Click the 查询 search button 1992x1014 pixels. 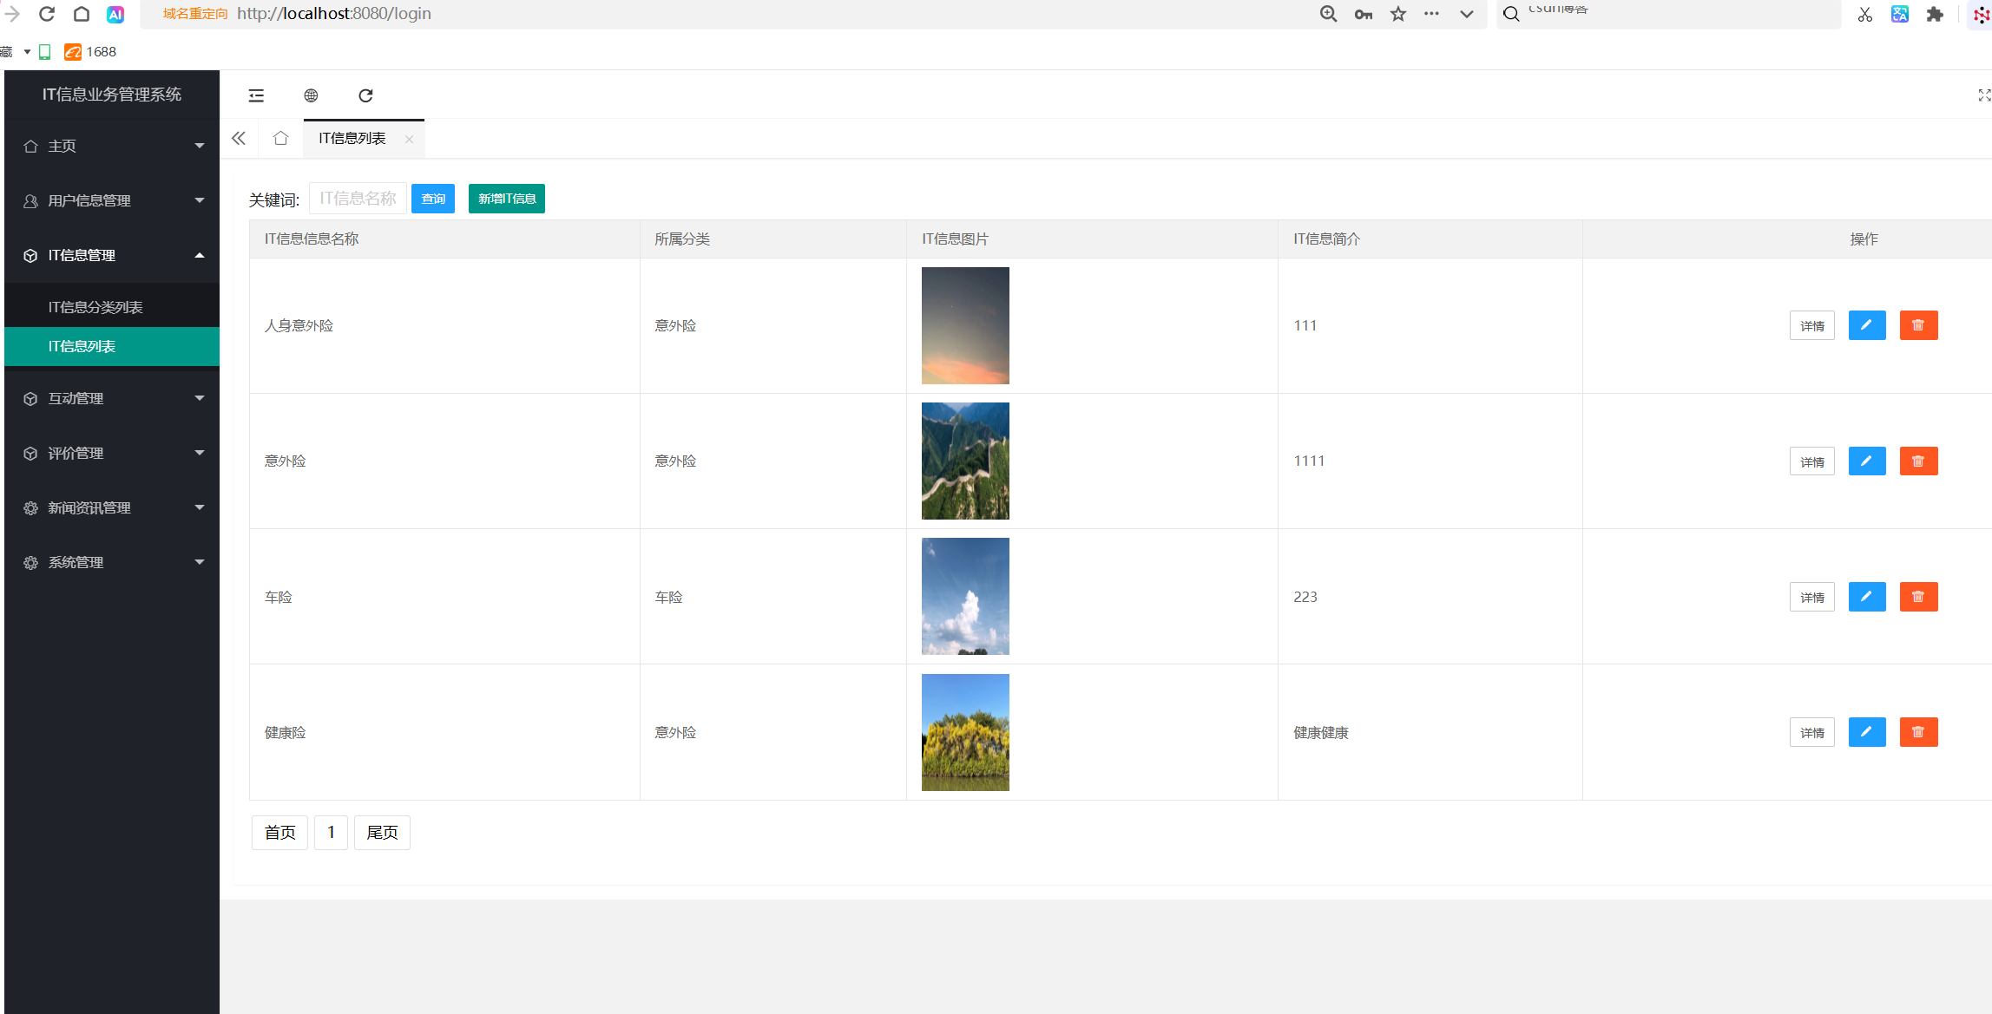(x=433, y=199)
